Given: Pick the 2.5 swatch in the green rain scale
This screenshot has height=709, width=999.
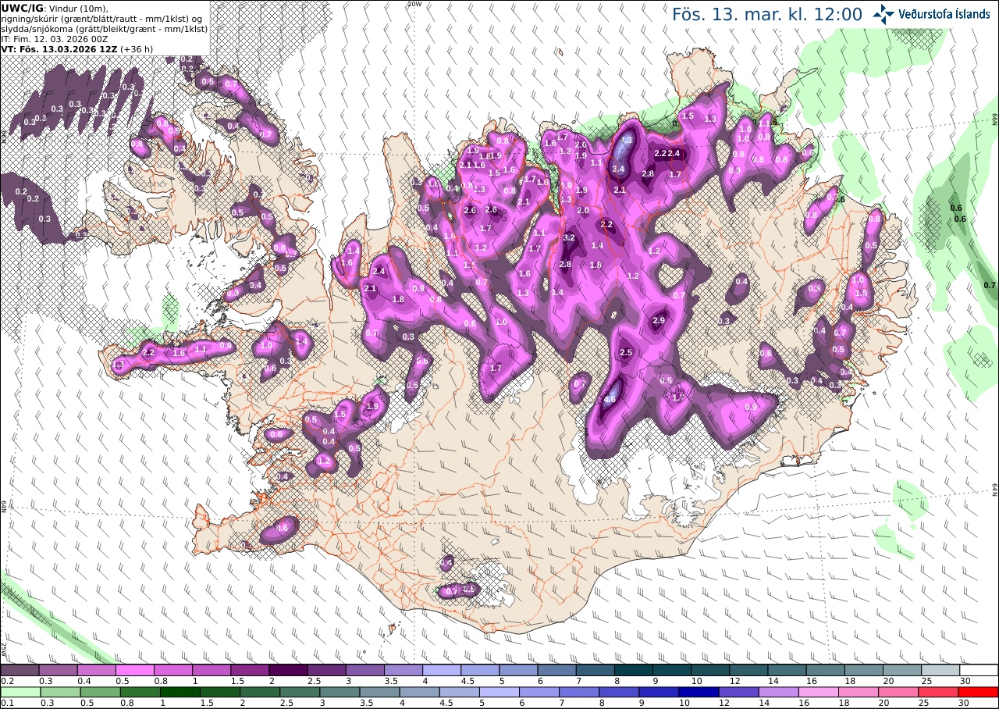Looking at the screenshot, I should click(x=300, y=692).
